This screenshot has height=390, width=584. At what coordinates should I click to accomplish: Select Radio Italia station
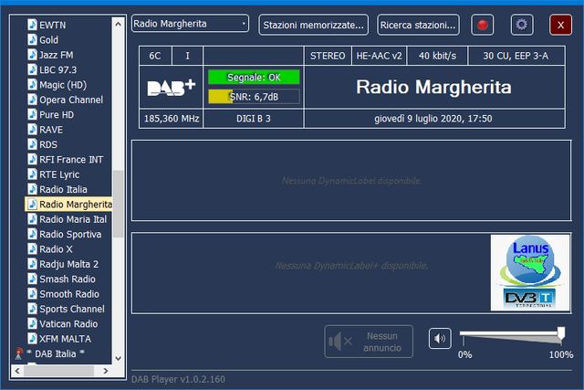click(x=63, y=189)
